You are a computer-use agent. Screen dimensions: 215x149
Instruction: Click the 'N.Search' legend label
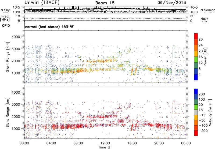(208, 10)
